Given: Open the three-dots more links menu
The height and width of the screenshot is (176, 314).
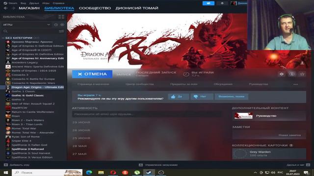Looking at the screenshot, I should [x=295, y=85].
